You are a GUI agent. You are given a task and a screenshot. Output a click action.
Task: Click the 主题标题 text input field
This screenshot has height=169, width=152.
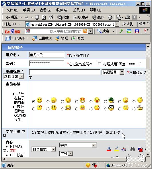click(x=65, y=72)
